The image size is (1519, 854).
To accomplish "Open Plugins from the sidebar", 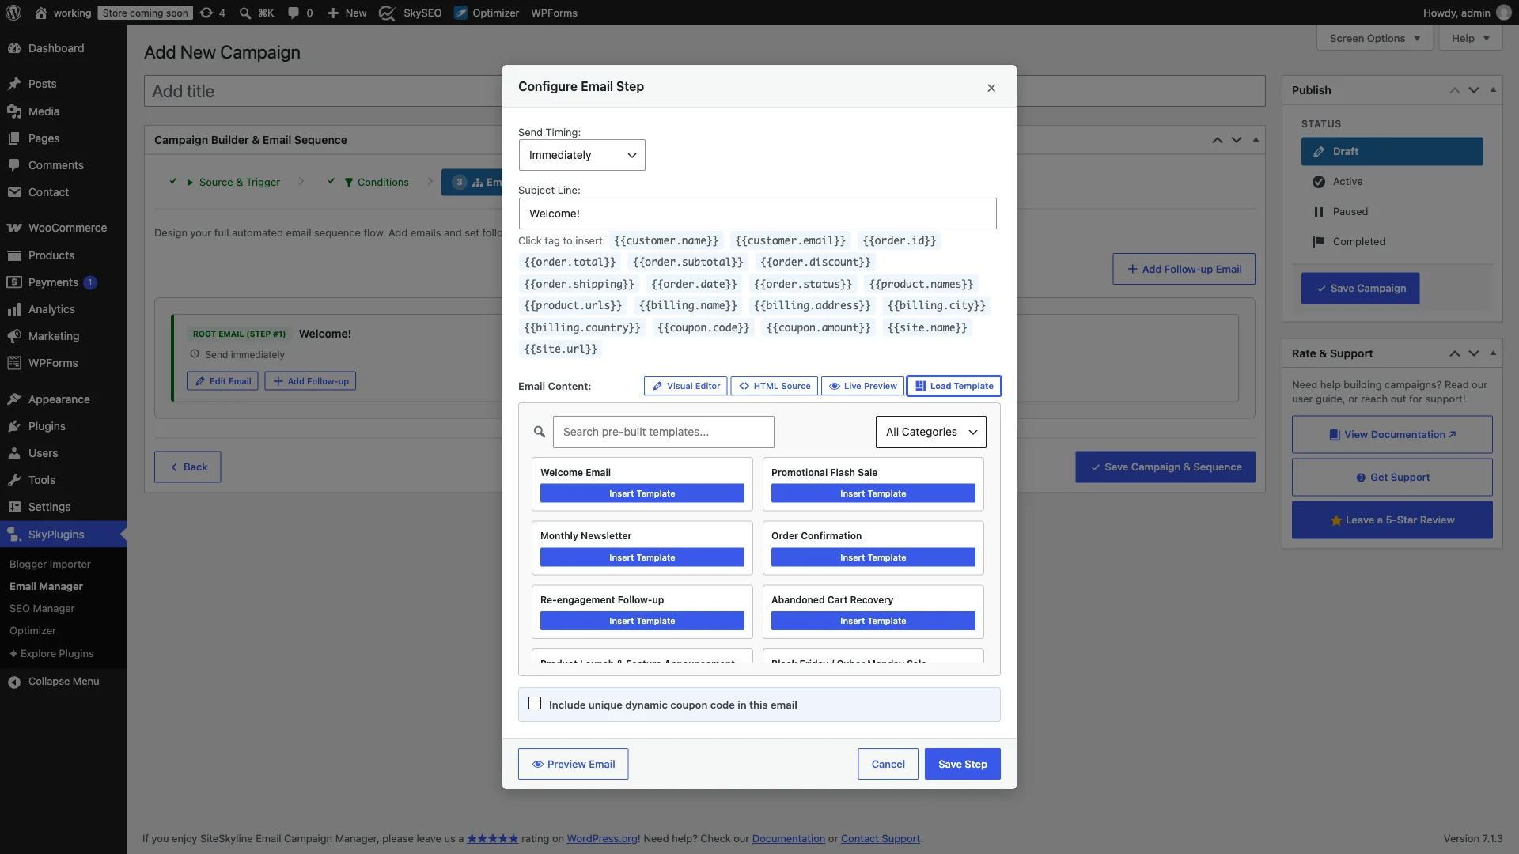I will [x=63, y=426].
